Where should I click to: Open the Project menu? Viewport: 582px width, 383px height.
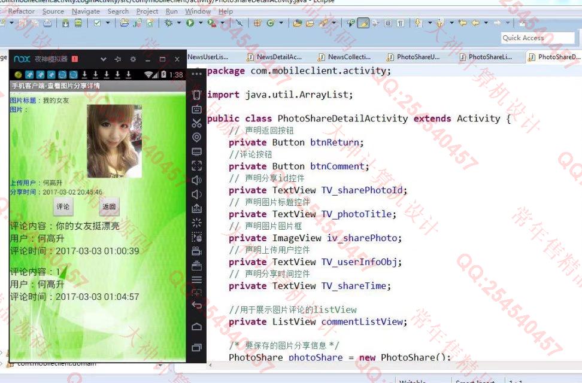click(147, 11)
